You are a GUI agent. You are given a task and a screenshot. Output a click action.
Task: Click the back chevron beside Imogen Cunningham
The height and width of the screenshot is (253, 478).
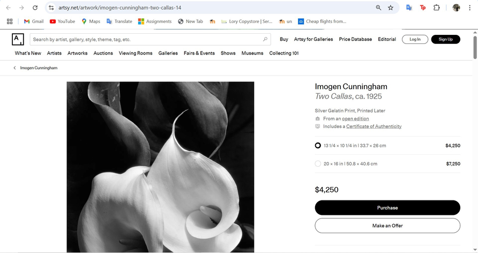point(14,68)
